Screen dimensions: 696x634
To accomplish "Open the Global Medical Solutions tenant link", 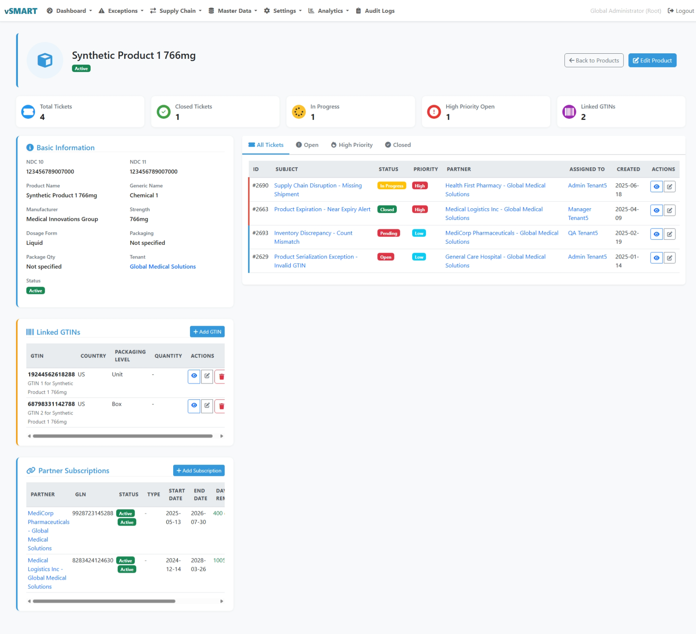I will coord(163,267).
